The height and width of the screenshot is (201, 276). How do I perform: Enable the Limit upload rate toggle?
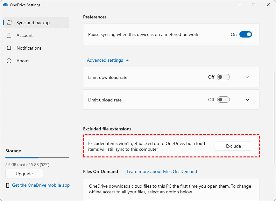click(223, 100)
